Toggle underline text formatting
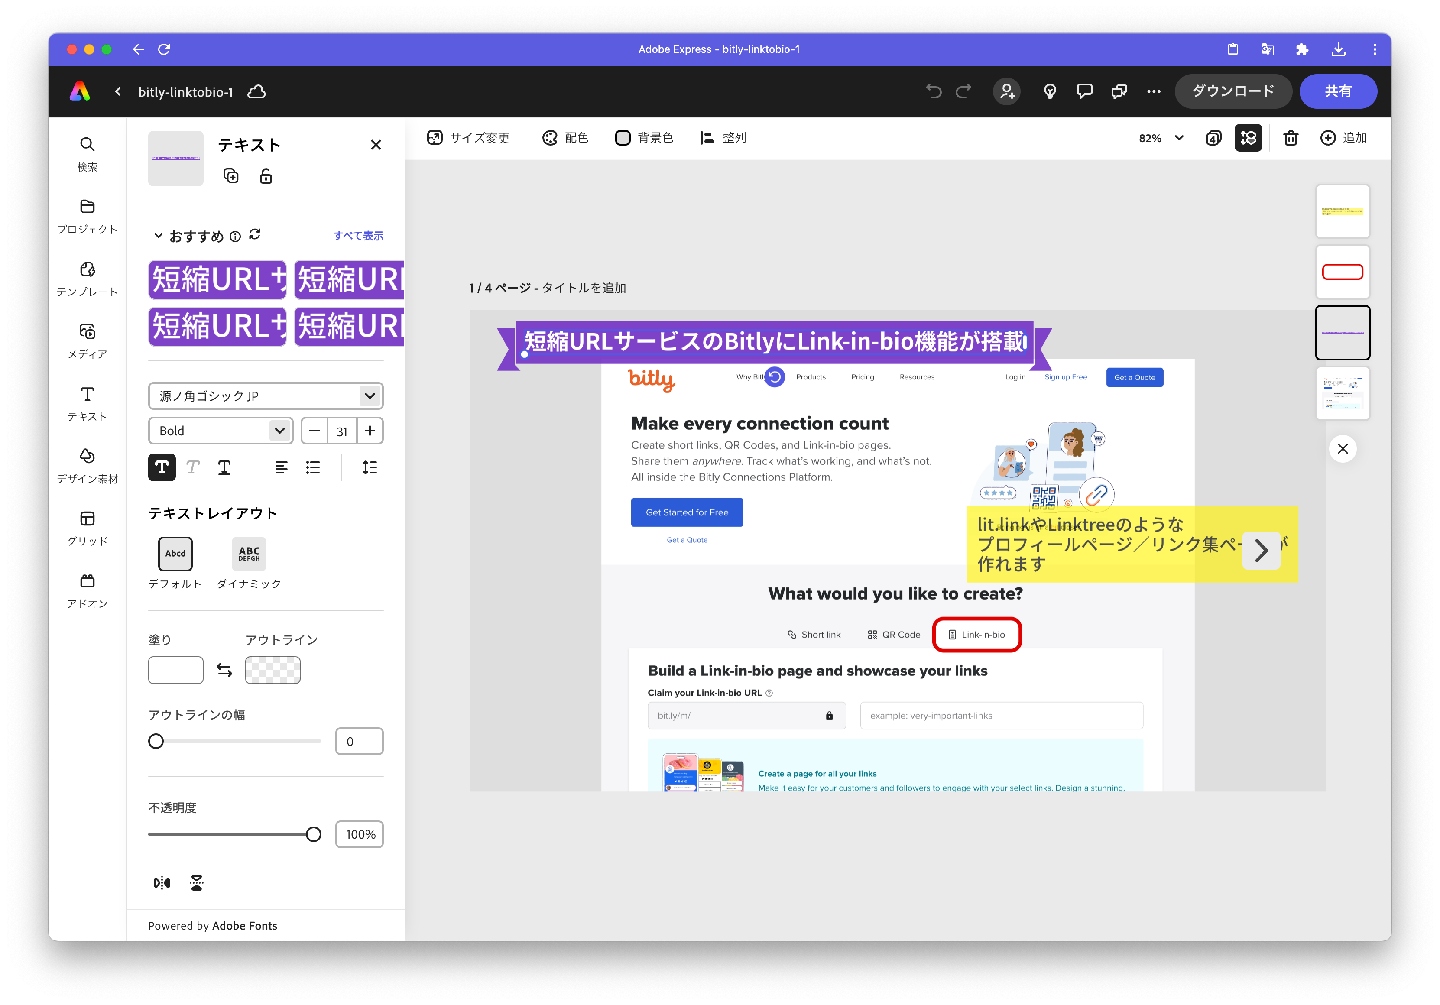The image size is (1440, 1005). coord(224,467)
